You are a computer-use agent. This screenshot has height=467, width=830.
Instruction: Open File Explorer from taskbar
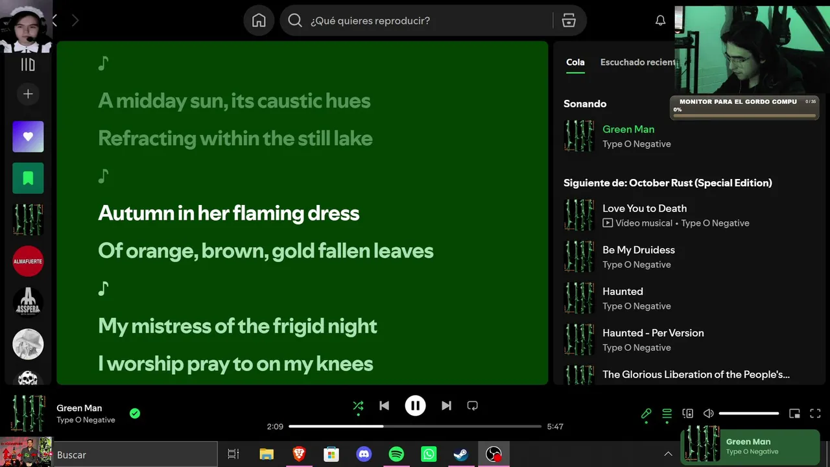coord(267,455)
